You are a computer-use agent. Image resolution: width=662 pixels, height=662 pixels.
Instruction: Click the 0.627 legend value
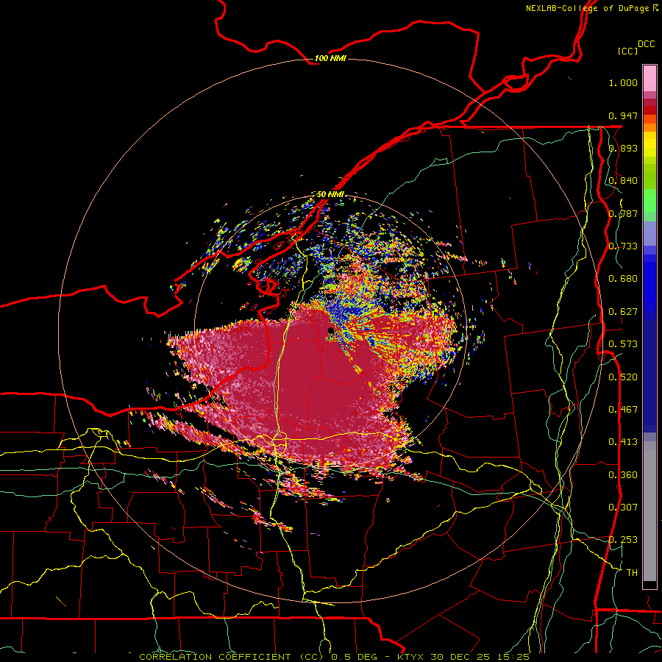coord(623,312)
